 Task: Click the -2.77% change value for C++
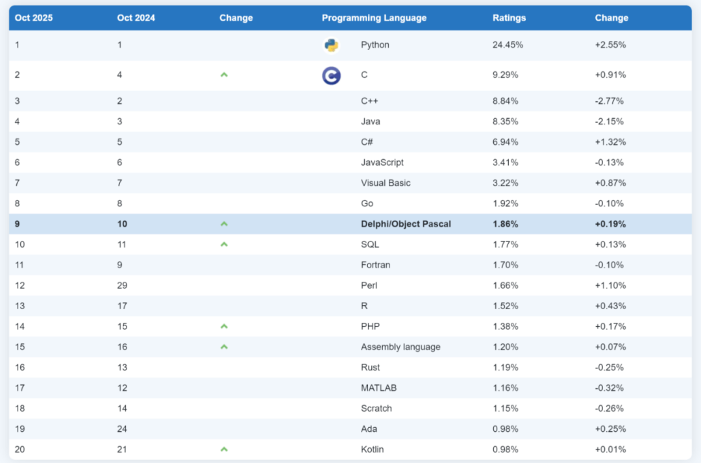tap(609, 101)
